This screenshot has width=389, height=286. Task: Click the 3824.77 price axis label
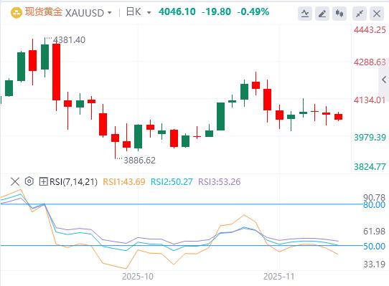pos(370,166)
